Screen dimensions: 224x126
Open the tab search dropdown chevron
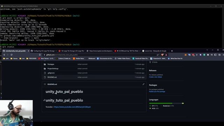(x=207, y=50)
